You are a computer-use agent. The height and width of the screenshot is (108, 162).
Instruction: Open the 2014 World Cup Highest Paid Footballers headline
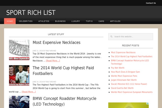click(63, 71)
